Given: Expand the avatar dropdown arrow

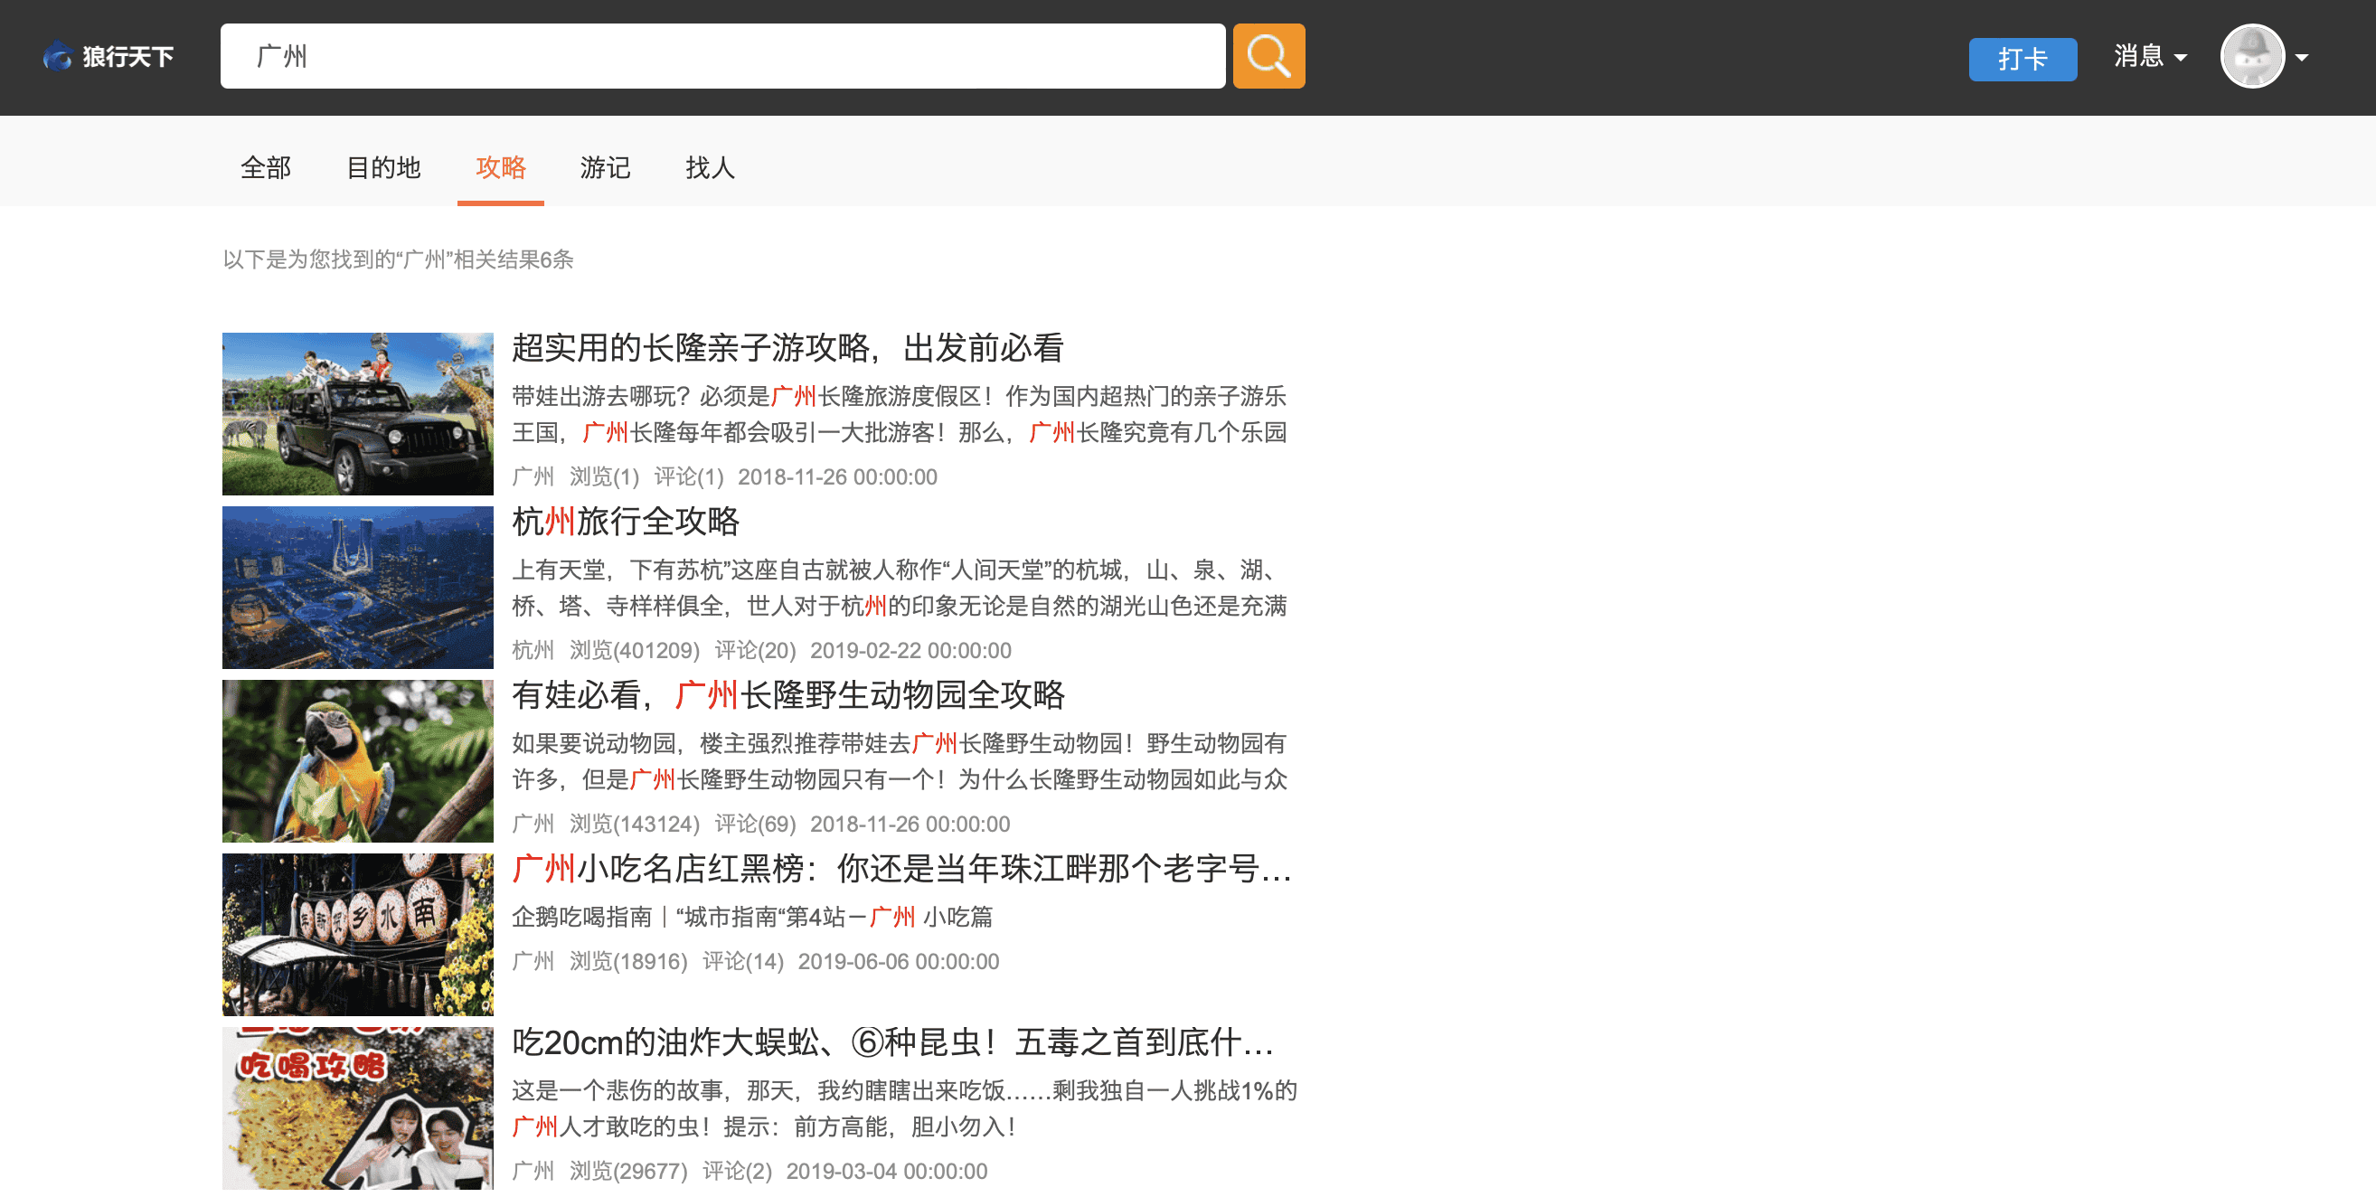Looking at the screenshot, I should point(2301,58).
